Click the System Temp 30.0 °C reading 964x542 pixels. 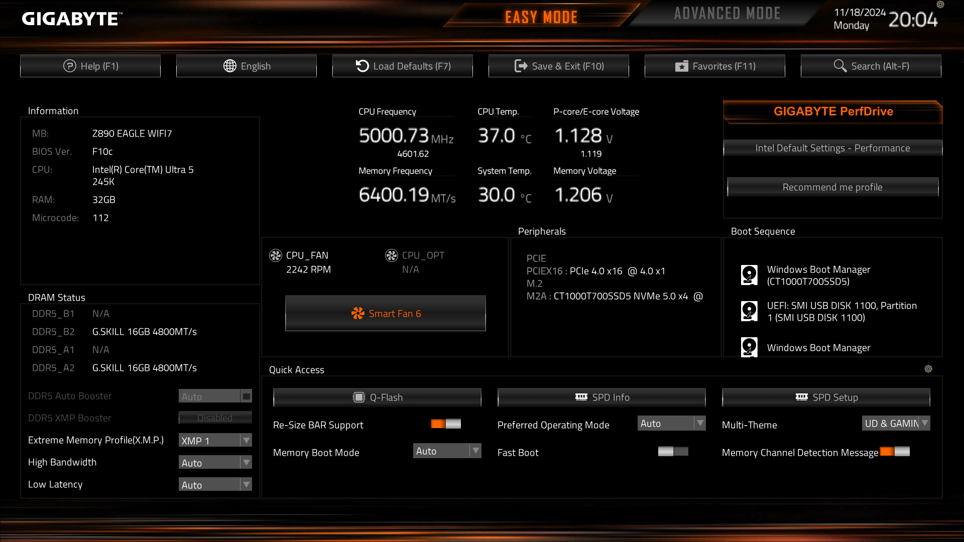(505, 195)
